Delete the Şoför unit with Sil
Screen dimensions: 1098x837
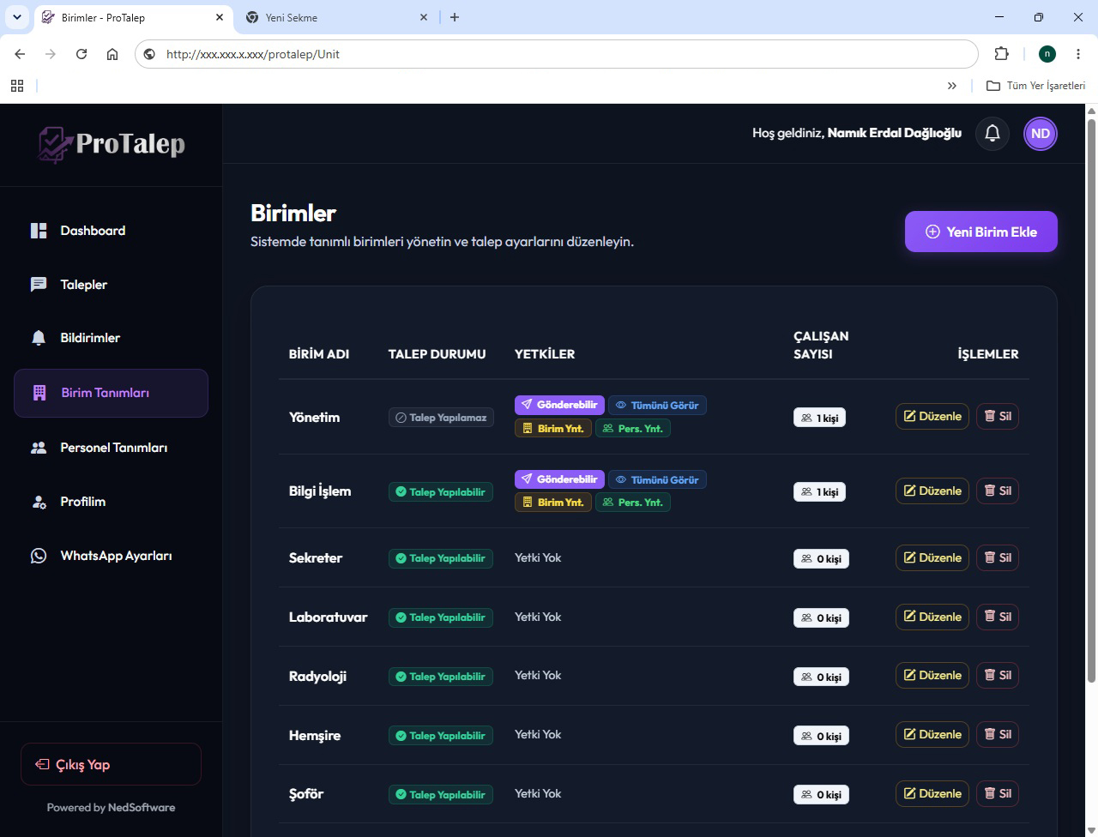pyautogui.click(x=998, y=793)
